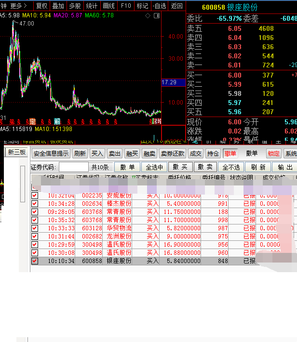Viewport: 297px width, 342px height.
Task: Open the 持仓 holdings view
Action: point(213,154)
